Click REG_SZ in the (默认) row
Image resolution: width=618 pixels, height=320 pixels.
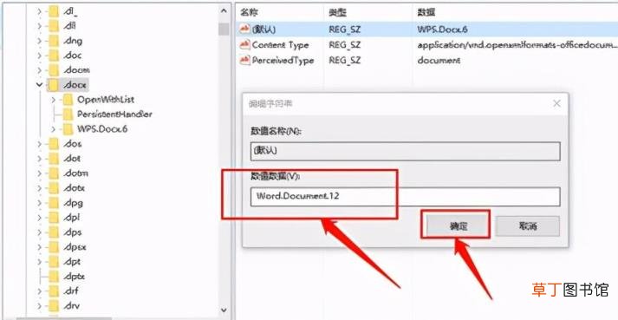pos(345,29)
